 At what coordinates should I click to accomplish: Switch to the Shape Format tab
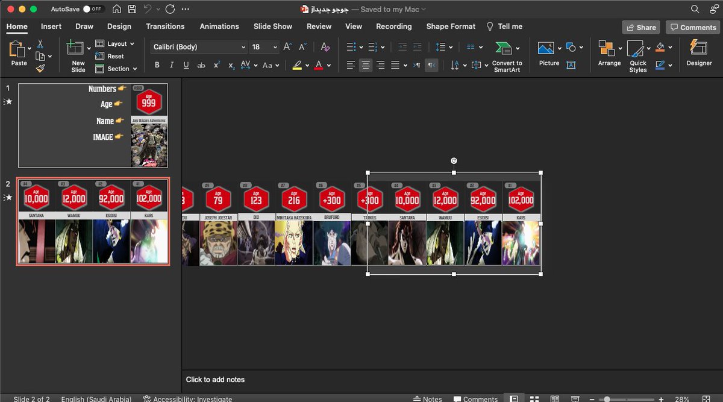(451, 27)
